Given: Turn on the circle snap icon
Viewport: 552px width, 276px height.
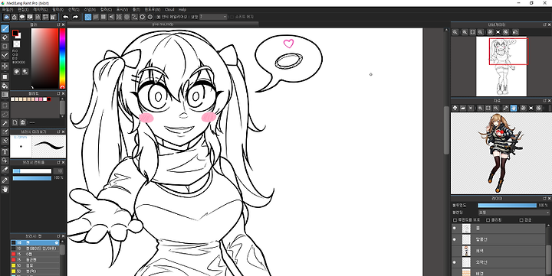Looking at the screenshot, I should 127,17.
